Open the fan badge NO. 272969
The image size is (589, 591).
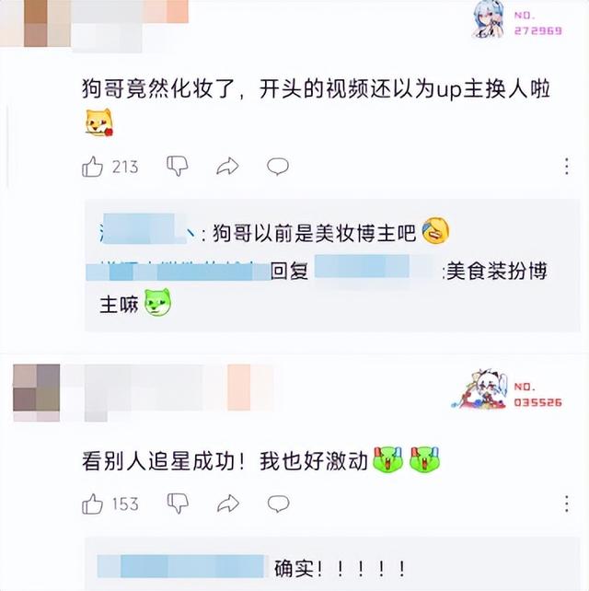518,20
